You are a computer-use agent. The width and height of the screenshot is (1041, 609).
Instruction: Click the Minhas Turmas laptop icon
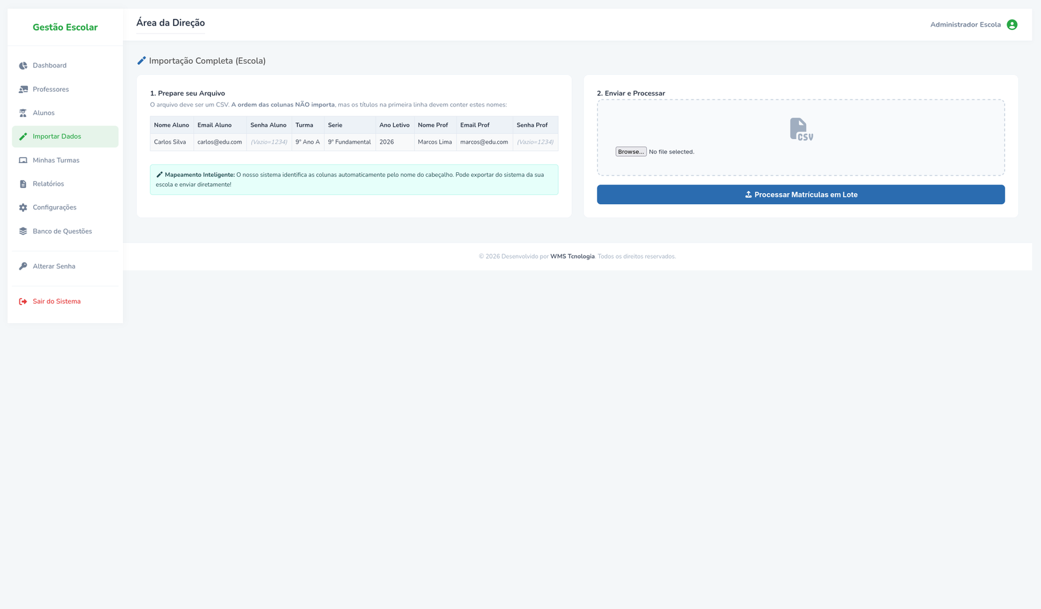pyautogui.click(x=23, y=161)
